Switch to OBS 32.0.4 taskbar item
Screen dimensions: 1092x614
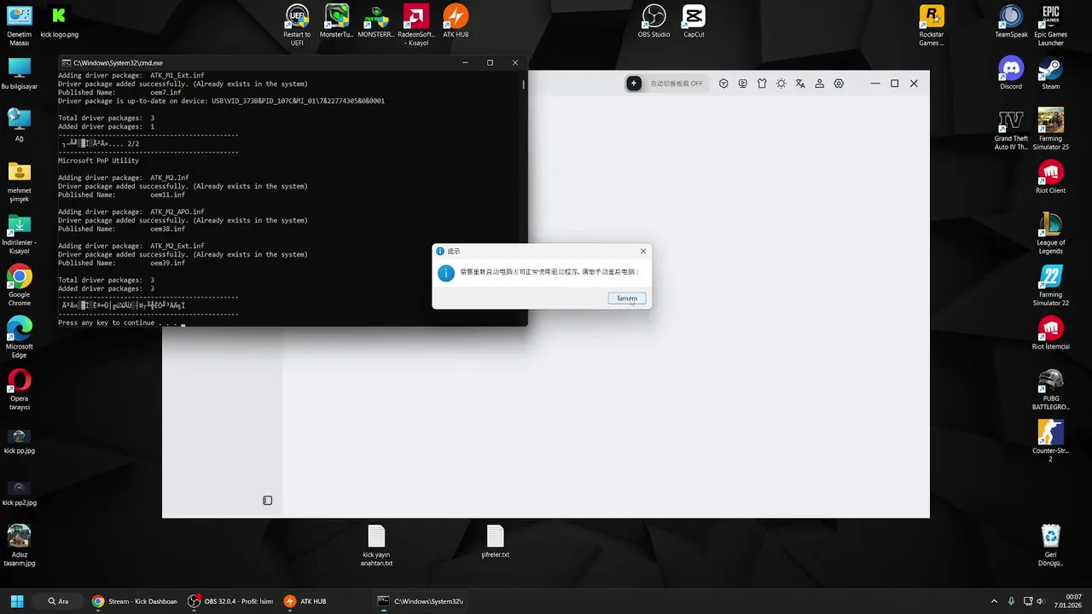pyautogui.click(x=231, y=601)
